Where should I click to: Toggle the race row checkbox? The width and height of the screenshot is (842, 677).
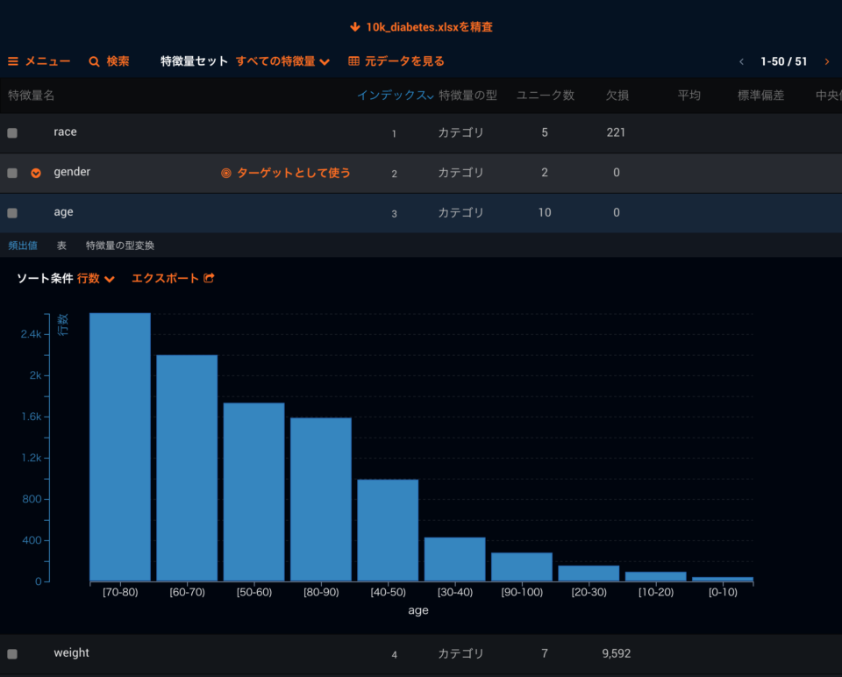(12, 133)
